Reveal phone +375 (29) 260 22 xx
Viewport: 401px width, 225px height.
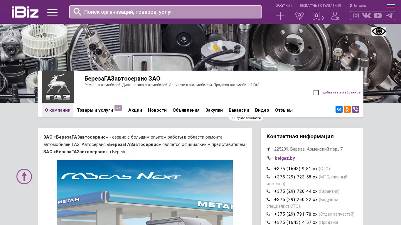pos(296,200)
